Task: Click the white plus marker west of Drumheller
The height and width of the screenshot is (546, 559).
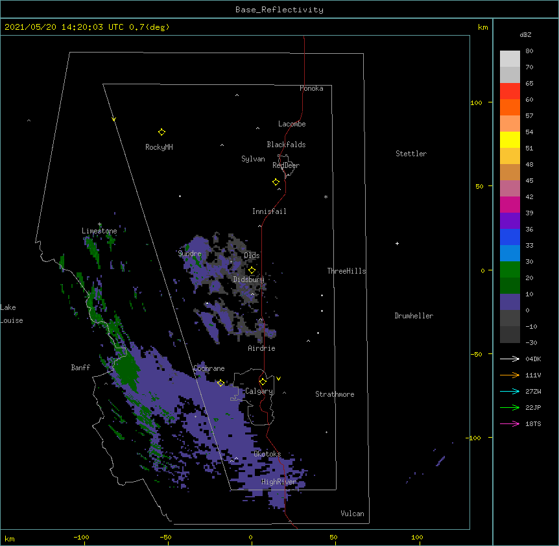Action: tap(397, 243)
